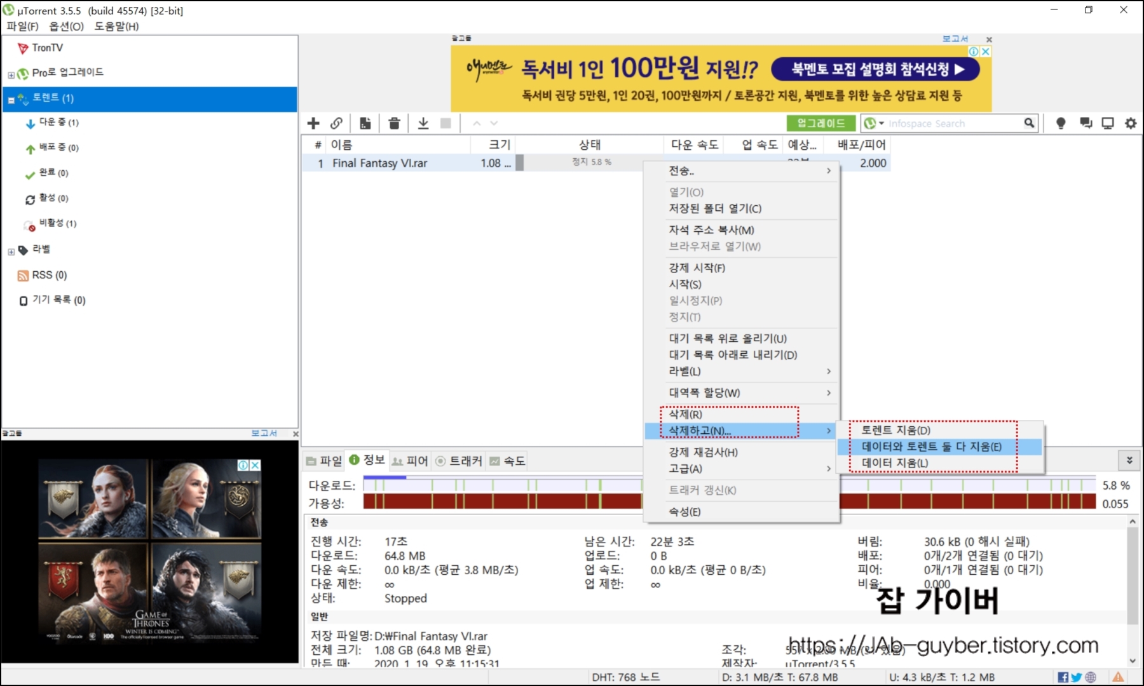Open 도움말(H) menu in menu bar
Screen dimensions: 1144x686
116,26
